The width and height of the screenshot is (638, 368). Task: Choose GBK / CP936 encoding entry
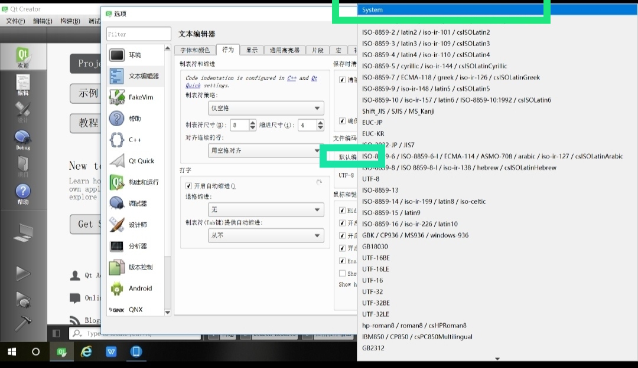point(497,235)
